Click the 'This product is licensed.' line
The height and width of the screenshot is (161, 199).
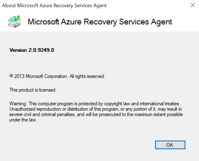[33, 90]
